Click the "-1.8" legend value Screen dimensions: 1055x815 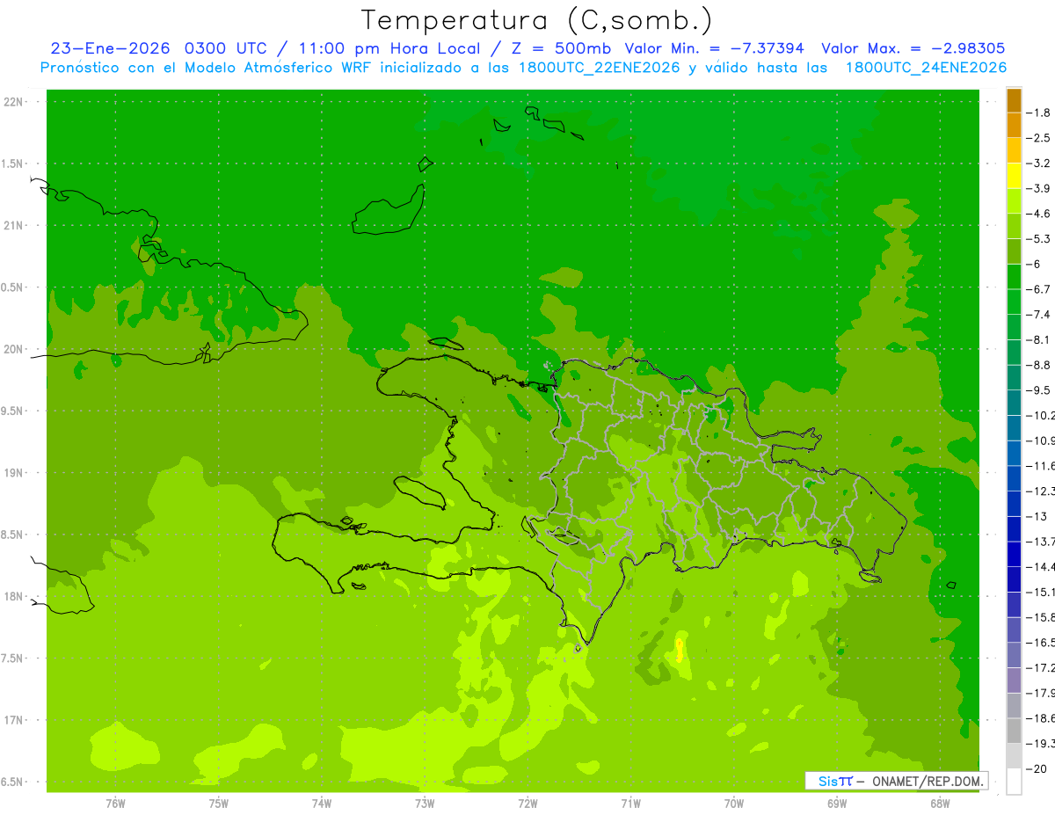point(1038,113)
